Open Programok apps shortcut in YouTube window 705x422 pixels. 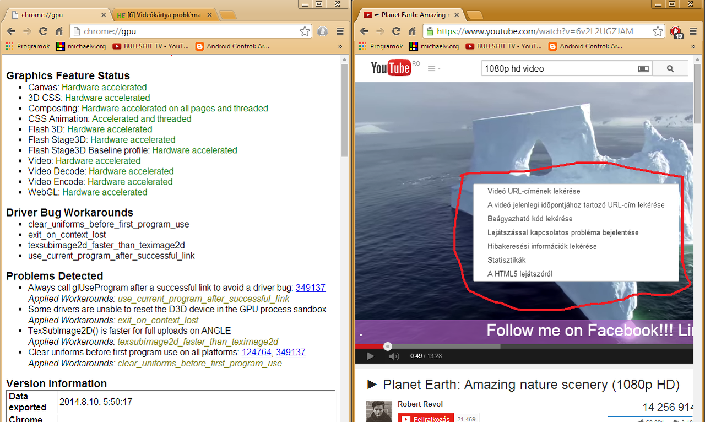click(381, 46)
